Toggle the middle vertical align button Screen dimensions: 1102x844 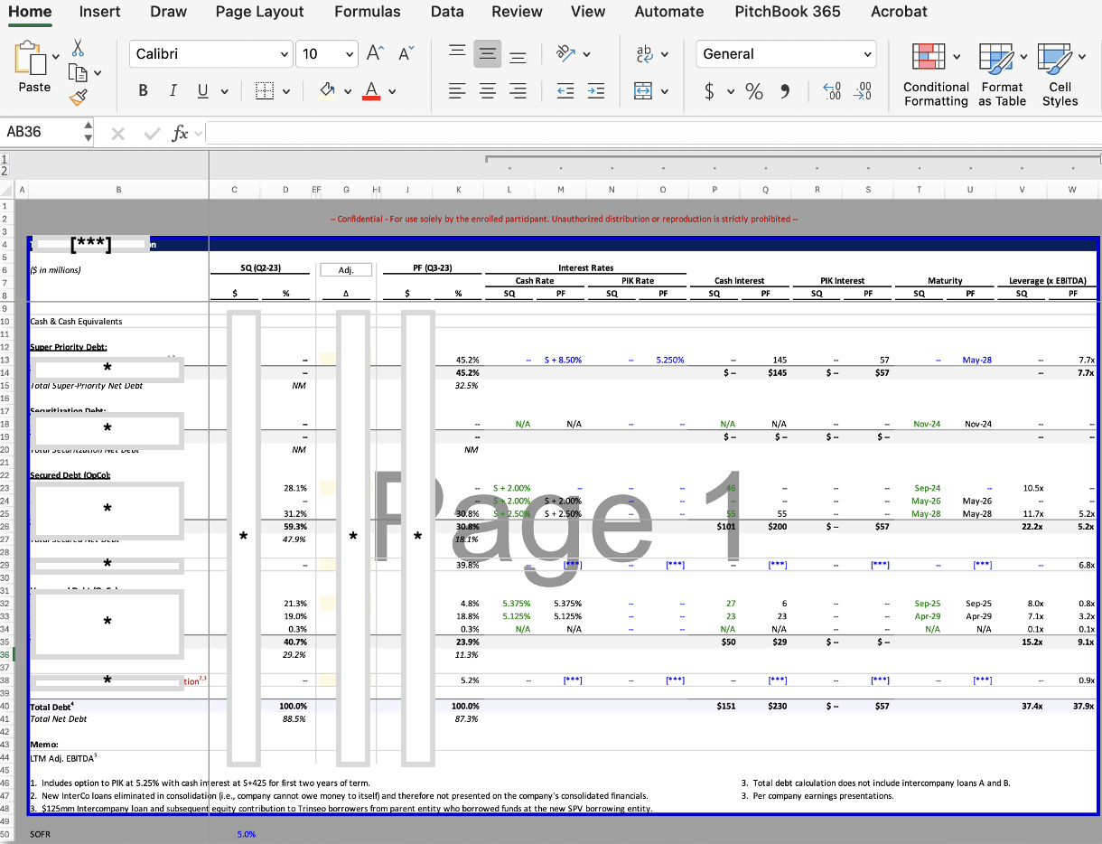tap(488, 53)
